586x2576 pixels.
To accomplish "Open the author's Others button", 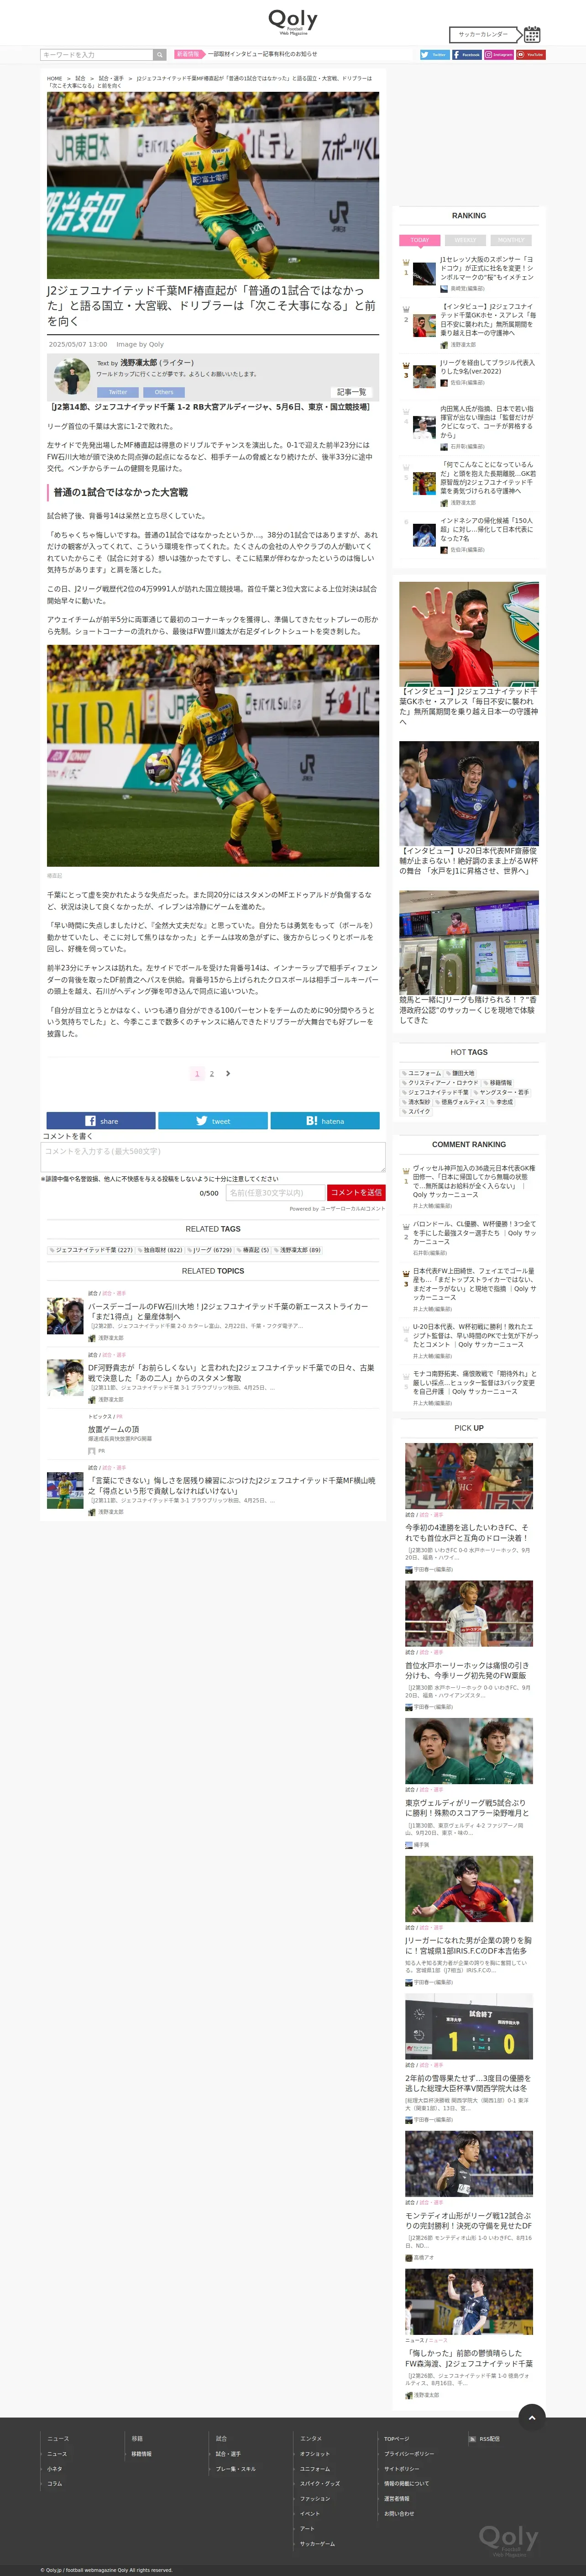I will pos(164,392).
